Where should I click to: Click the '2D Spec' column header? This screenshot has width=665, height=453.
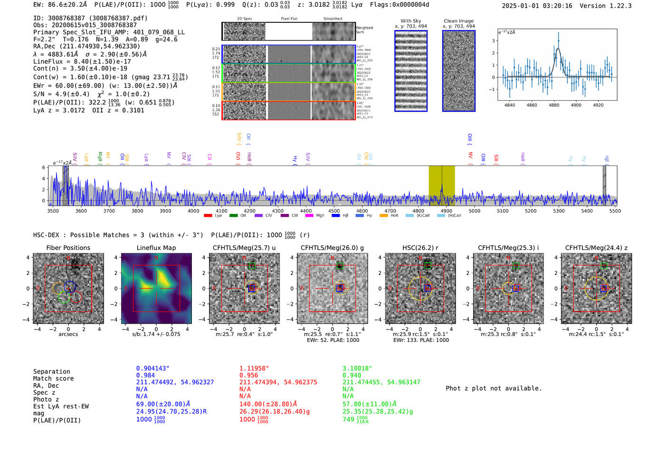pos(245,19)
